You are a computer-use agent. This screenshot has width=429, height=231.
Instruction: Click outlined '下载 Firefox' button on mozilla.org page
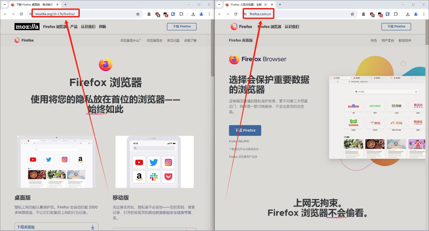point(182,26)
